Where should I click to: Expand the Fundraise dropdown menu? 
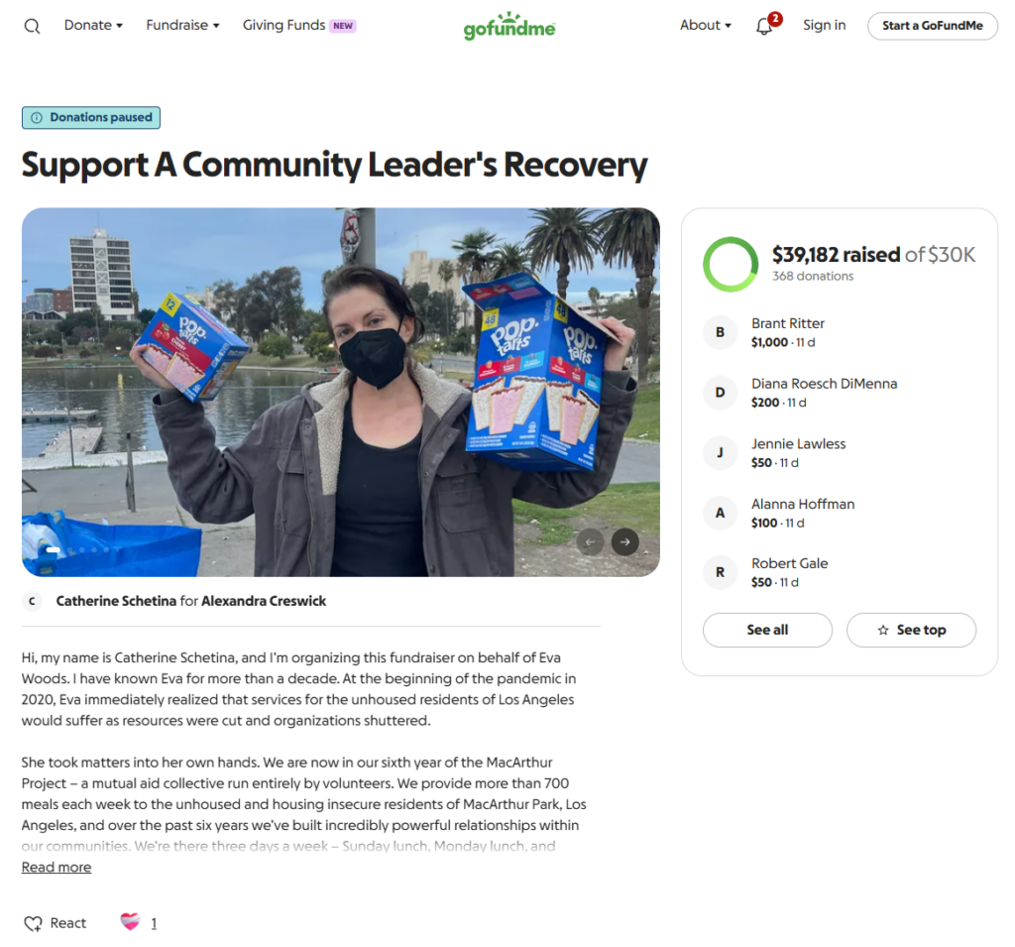point(182,25)
